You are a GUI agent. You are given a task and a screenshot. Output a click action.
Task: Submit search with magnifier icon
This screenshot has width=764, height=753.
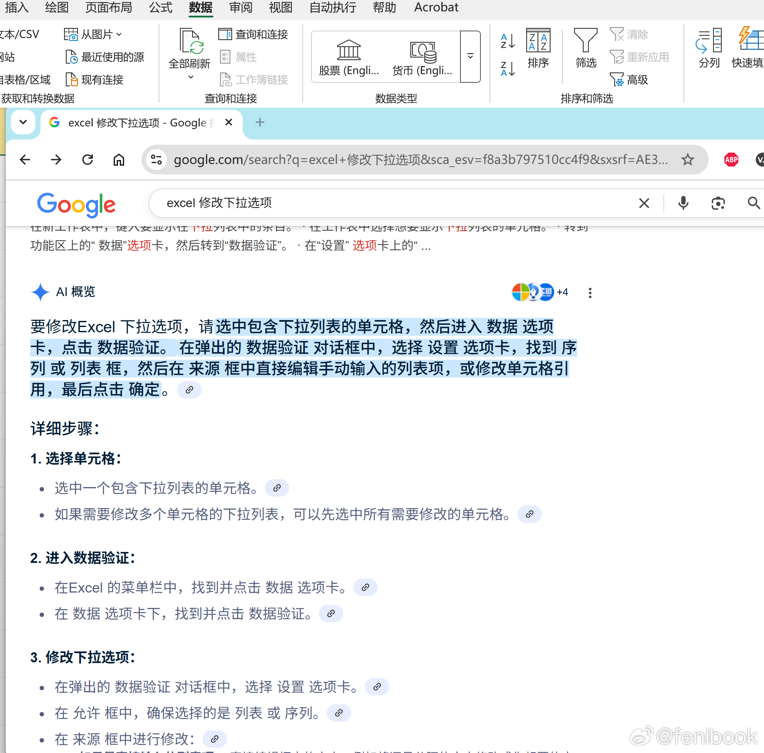(754, 203)
